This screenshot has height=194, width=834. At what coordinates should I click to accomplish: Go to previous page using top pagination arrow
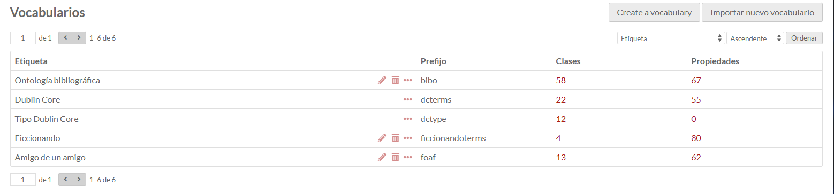coord(65,38)
